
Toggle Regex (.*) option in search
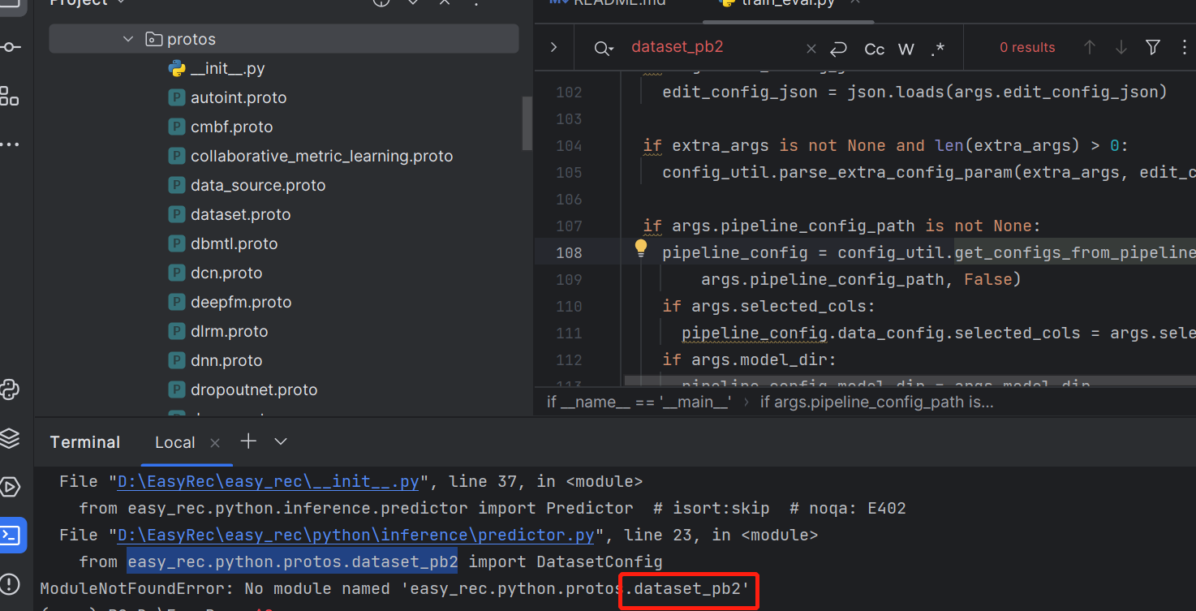tap(938, 49)
